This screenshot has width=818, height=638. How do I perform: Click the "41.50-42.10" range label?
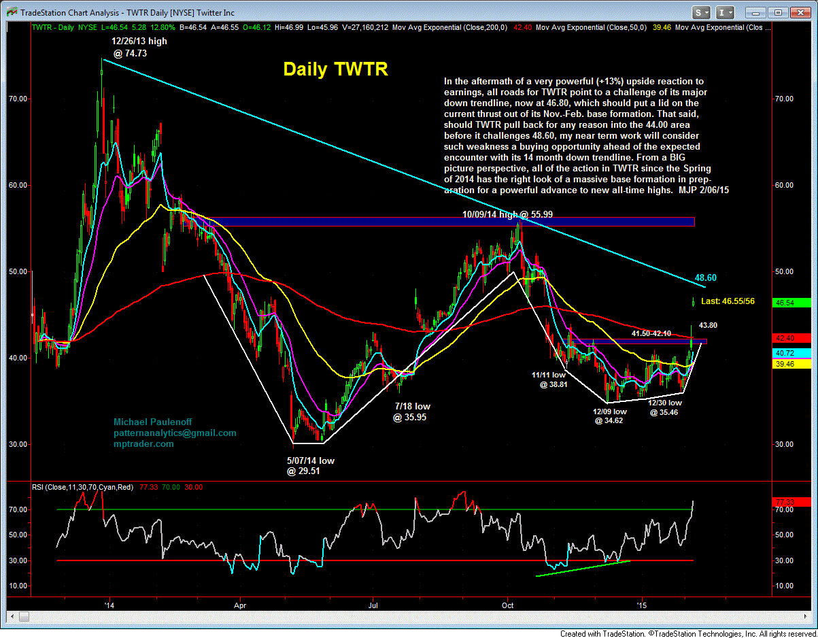(x=651, y=334)
